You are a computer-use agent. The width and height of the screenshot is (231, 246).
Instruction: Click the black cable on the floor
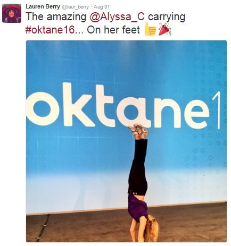point(43,227)
